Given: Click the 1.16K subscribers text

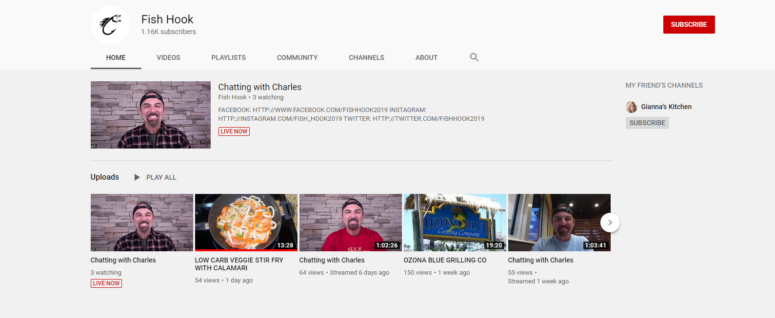Looking at the screenshot, I should point(169,32).
